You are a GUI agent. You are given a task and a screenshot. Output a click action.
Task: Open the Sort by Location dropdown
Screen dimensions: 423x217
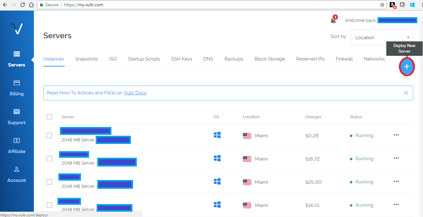coord(382,37)
